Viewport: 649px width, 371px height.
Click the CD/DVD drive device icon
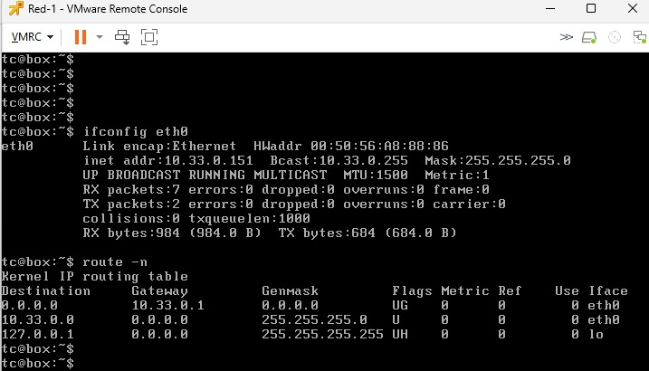coord(615,37)
